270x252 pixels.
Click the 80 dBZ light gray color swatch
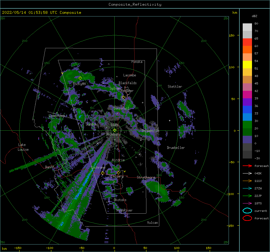tap(247, 27)
